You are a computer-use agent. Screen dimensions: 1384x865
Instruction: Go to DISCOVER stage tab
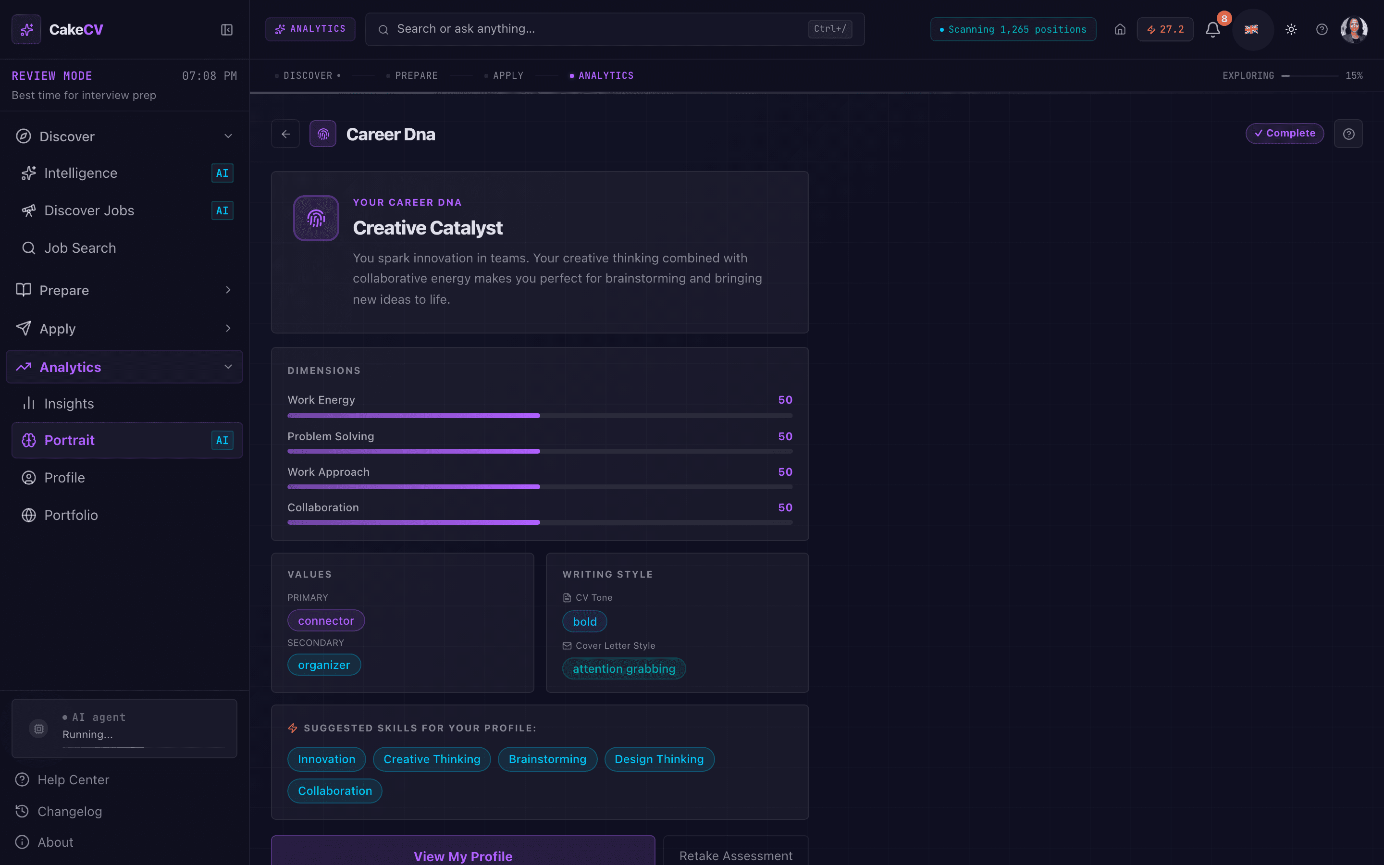coord(308,75)
